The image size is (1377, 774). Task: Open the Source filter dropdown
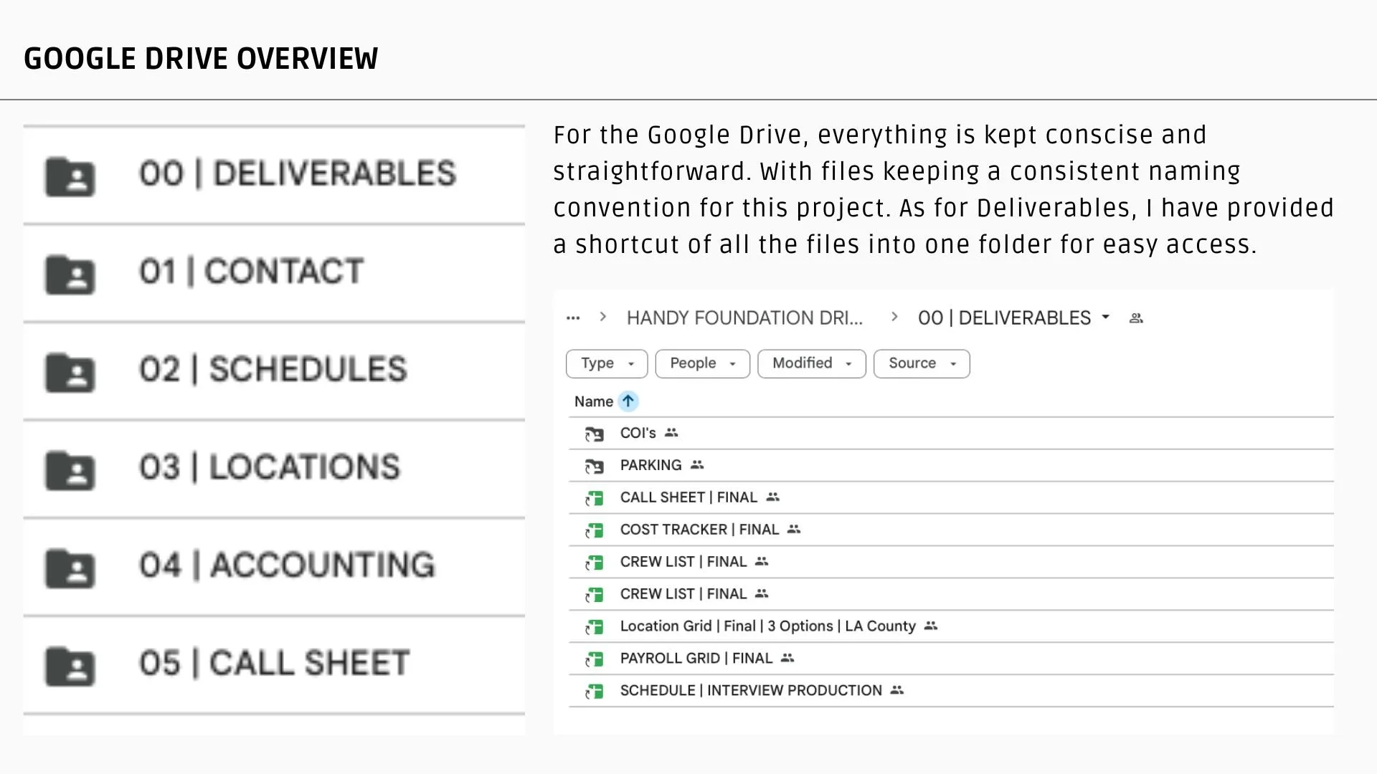[x=922, y=363]
